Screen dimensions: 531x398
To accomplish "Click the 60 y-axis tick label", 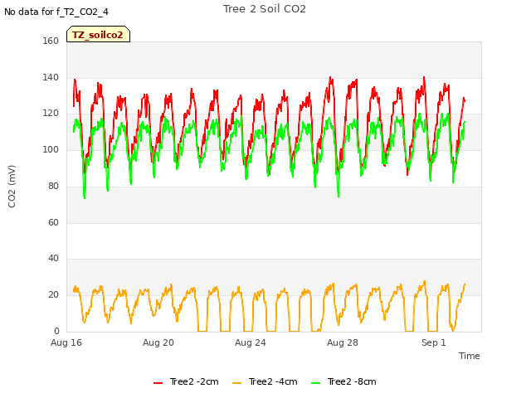I will [53, 223].
